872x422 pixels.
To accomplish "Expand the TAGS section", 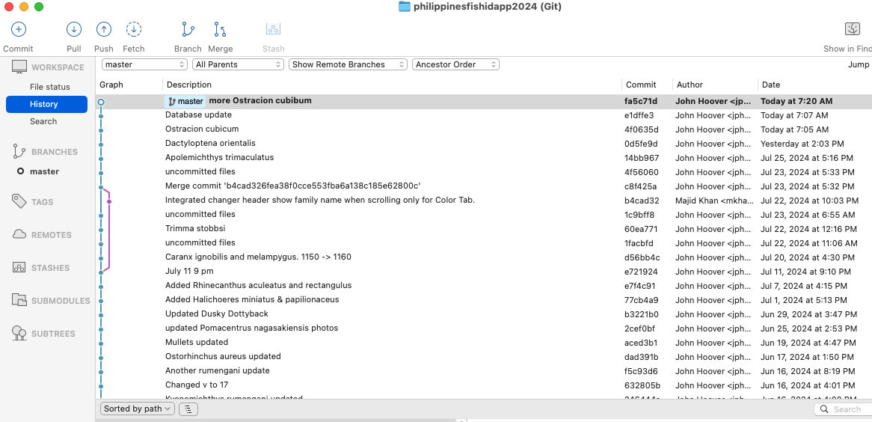I will (x=43, y=202).
